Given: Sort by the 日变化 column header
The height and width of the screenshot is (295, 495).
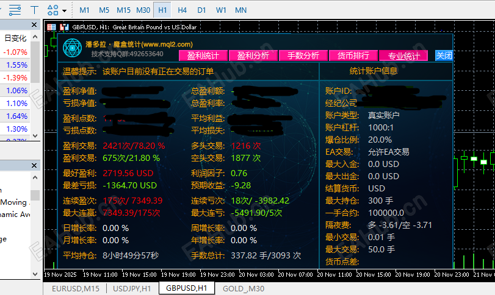Looking at the screenshot, I should pyautogui.click(x=15, y=38).
